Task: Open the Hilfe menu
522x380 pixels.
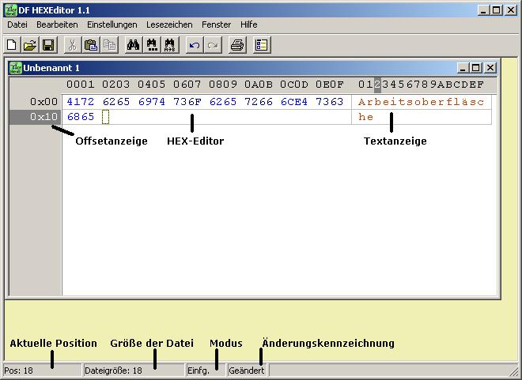Action: [x=249, y=24]
